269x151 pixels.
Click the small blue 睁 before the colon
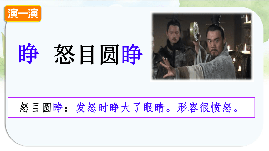click(58, 108)
